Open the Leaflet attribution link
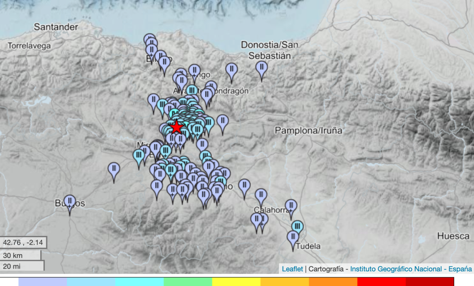The width and height of the screenshot is (474, 286). coord(292,269)
